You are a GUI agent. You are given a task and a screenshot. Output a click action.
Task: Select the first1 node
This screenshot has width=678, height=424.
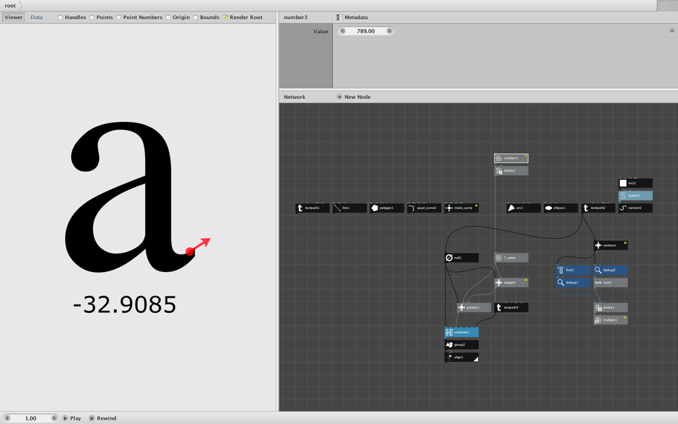(x=574, y=270)
